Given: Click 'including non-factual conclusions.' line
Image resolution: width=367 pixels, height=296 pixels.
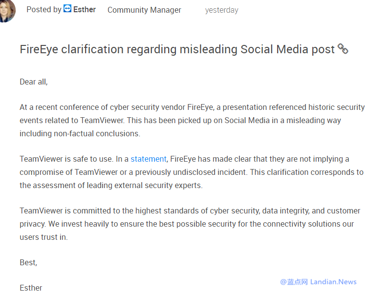Looking at the screenshot, I should 80,133.
